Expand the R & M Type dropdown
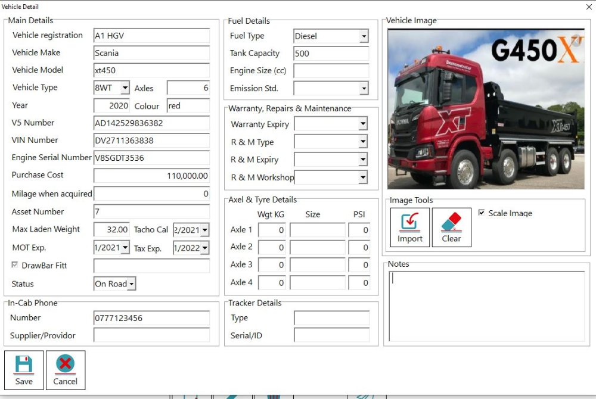 363,142
